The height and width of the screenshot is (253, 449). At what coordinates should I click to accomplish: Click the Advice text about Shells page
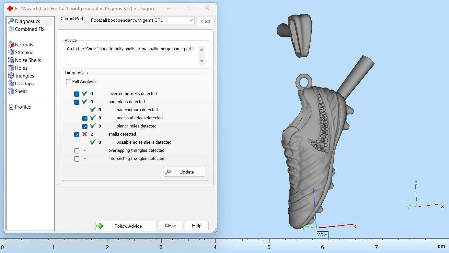[131, 49]
